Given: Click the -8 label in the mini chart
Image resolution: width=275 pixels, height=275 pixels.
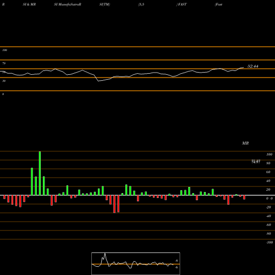Looking at the screenshot, I should [177, 261].
